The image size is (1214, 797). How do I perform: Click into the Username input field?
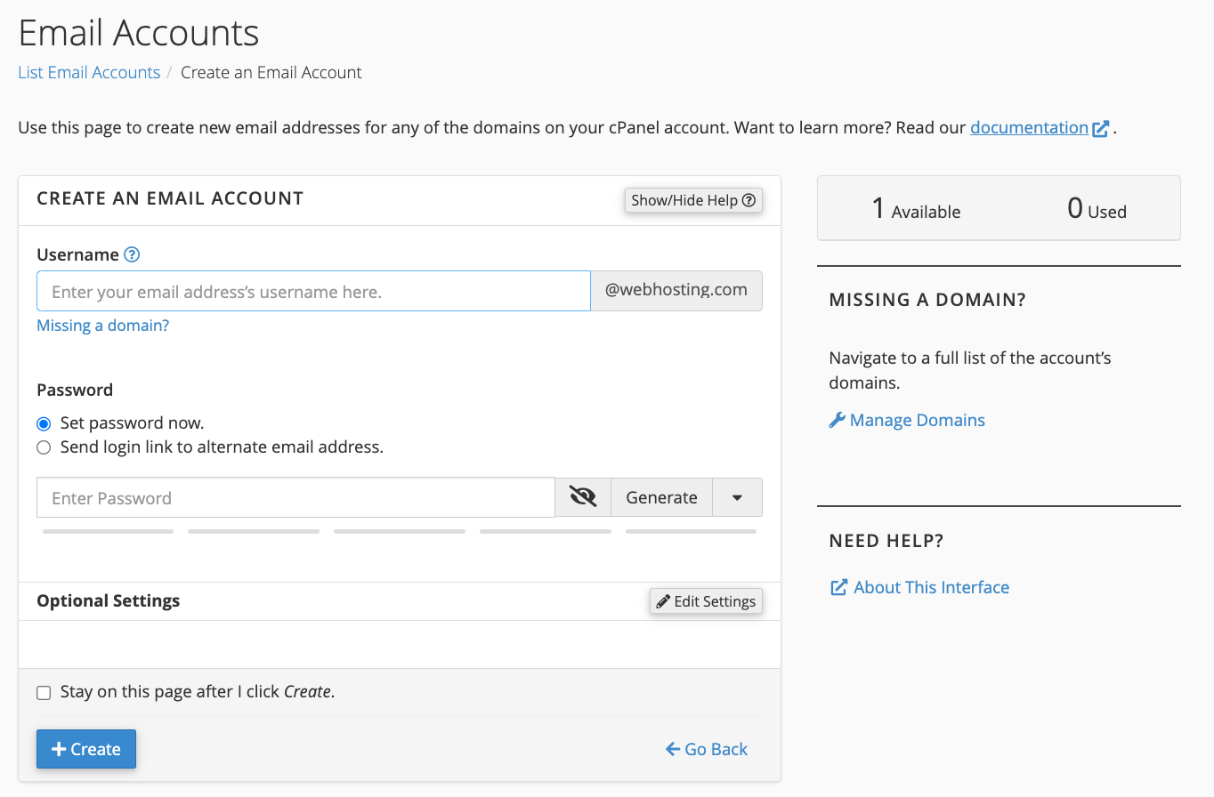(313, 291)
